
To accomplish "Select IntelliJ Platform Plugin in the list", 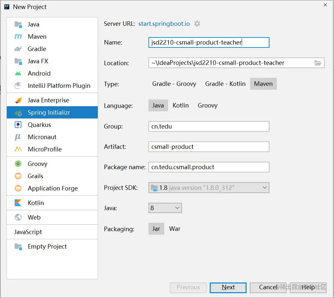I will (52, 86).
